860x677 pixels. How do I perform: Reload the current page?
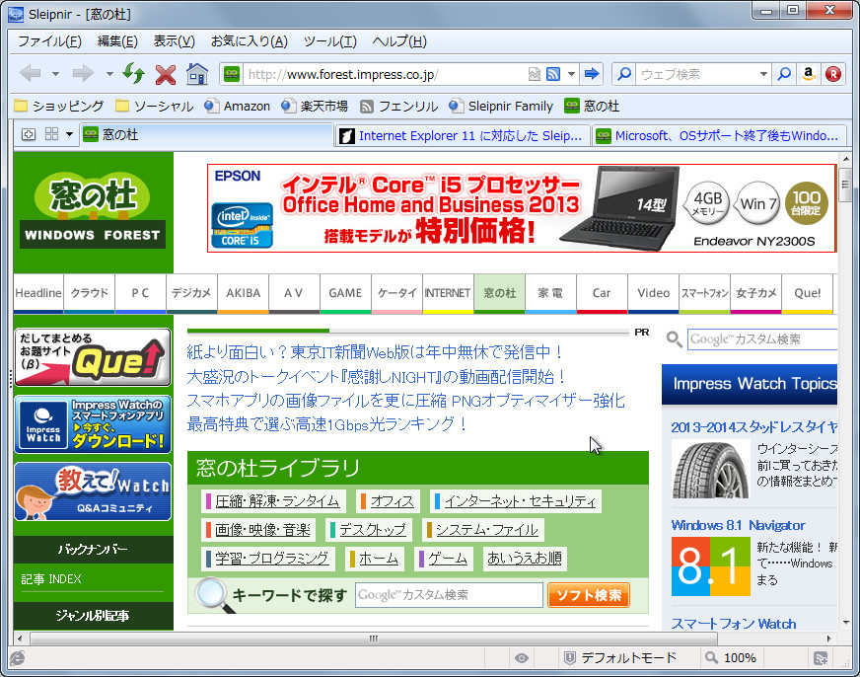[134, 74]
